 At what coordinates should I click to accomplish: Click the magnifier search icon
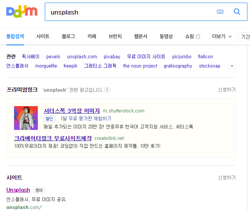coord(237,12)
